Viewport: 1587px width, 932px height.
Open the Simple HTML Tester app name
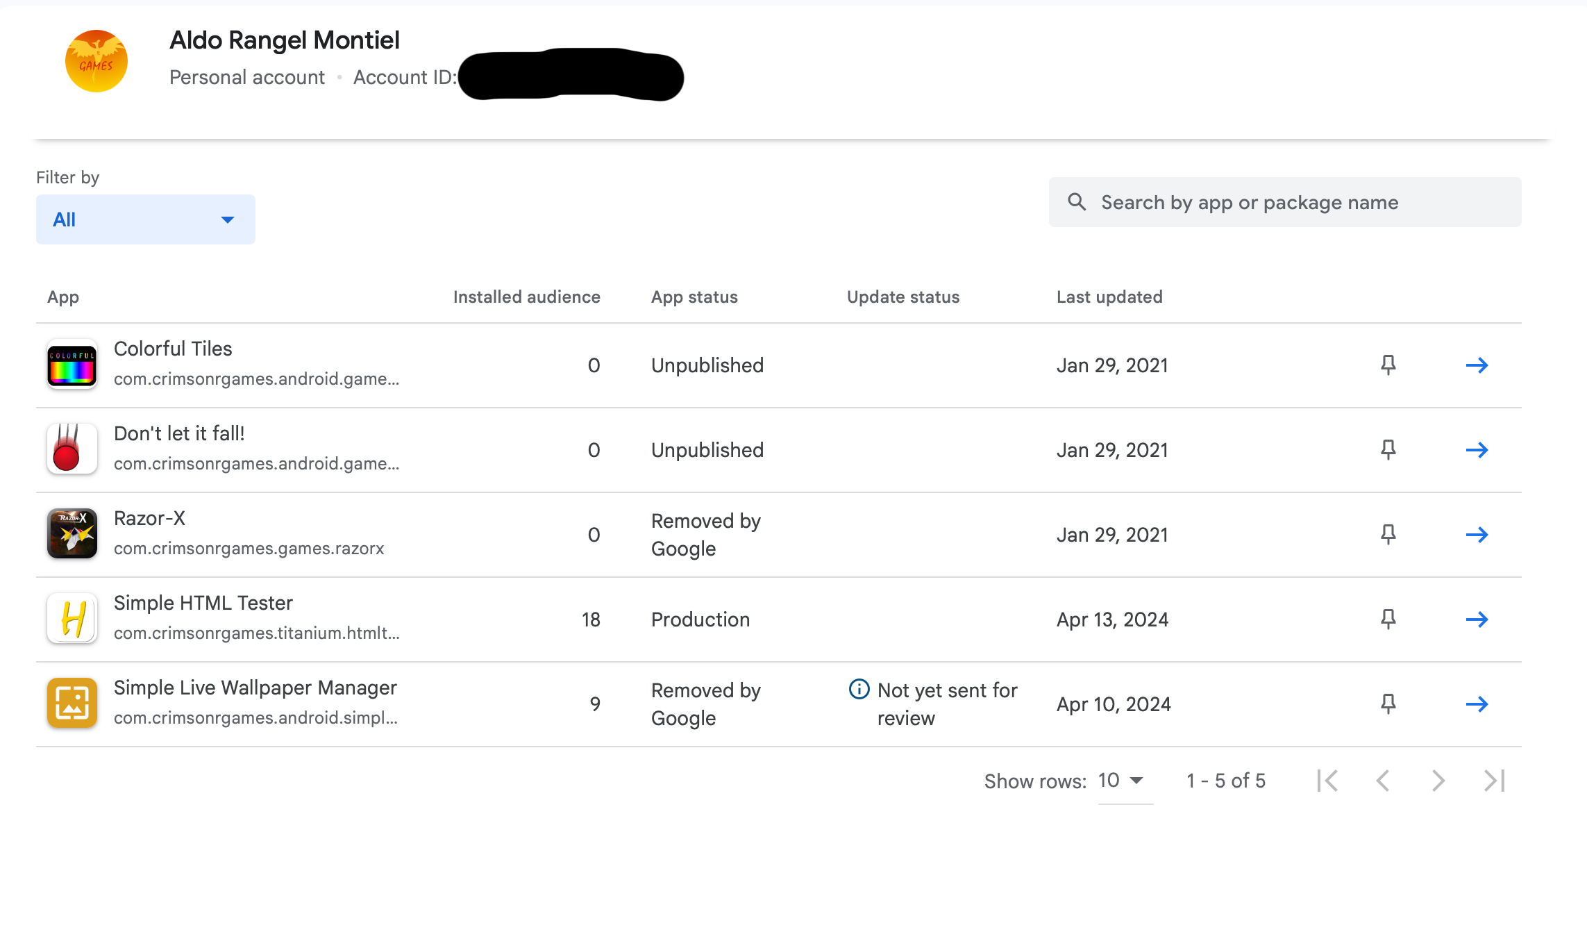tap(203, 603)
